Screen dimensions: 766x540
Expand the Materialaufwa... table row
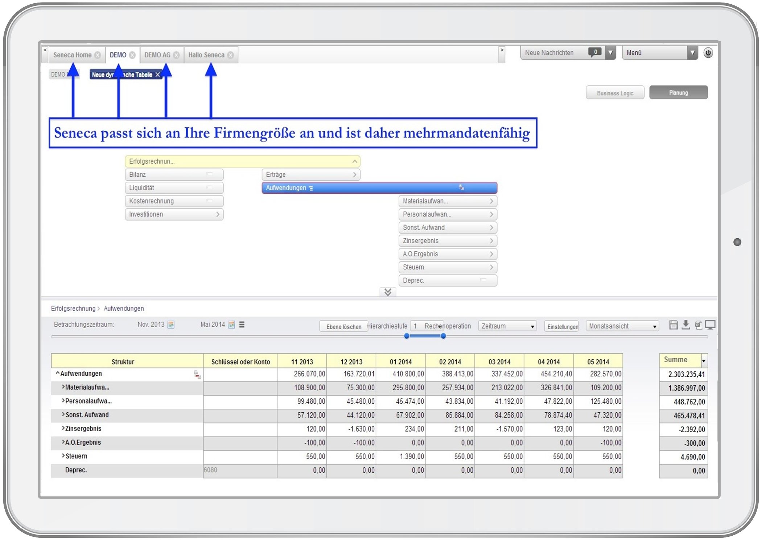[x=63, y=387]
